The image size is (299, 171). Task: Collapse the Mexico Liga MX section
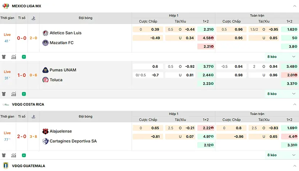point(294,6)
